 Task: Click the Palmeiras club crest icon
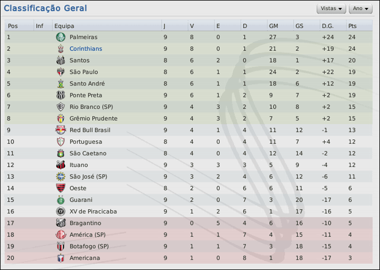(60, 37)
